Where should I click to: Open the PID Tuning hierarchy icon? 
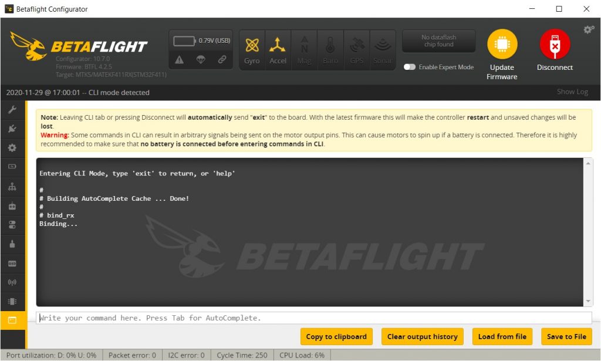pyautogui.click(x=12, y=187)
